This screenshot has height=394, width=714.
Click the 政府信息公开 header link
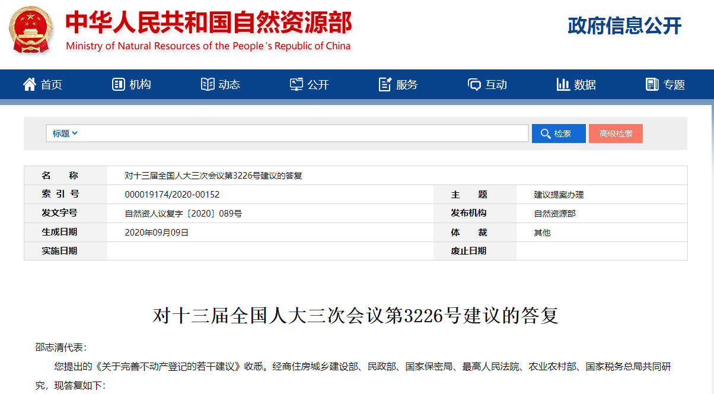[624, 26]
